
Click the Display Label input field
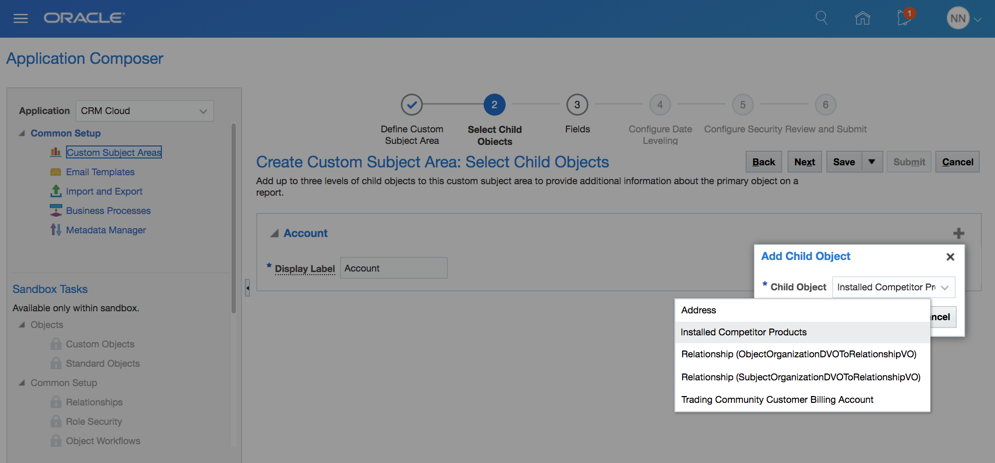point(393,268)
